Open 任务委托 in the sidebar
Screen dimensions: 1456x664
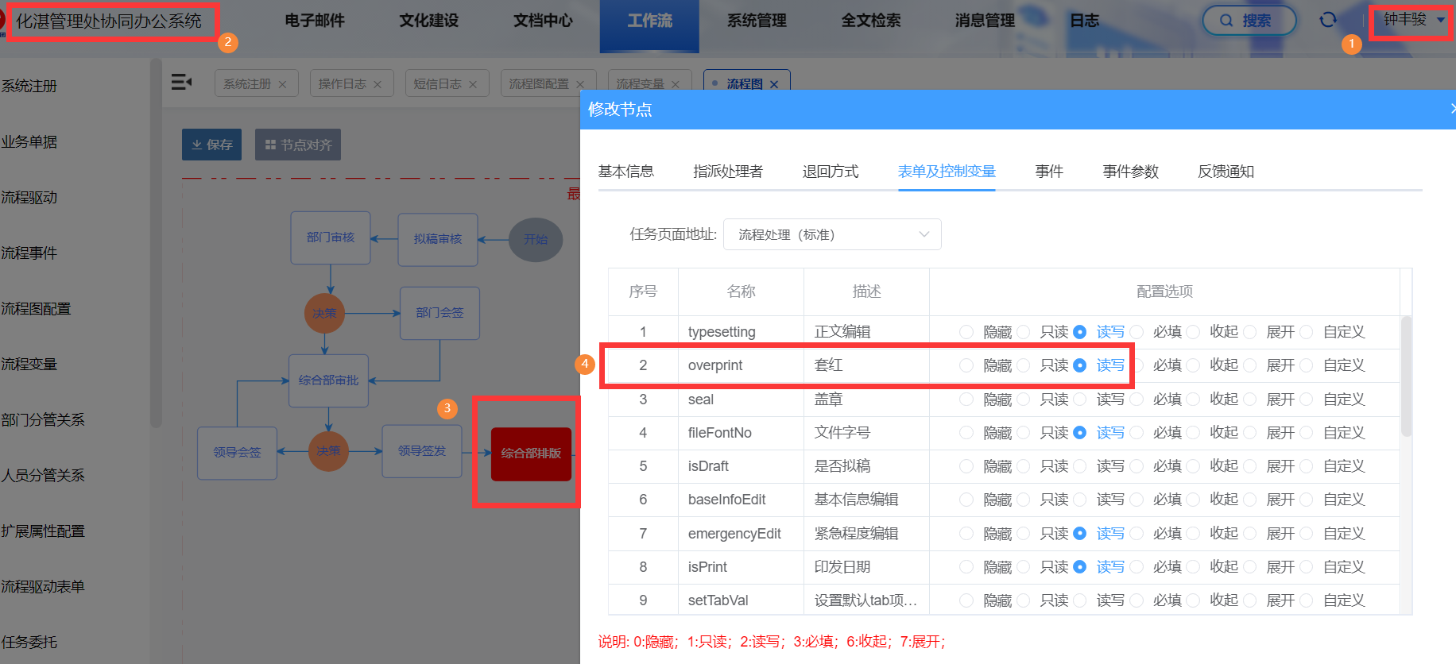tap(29, 643)
